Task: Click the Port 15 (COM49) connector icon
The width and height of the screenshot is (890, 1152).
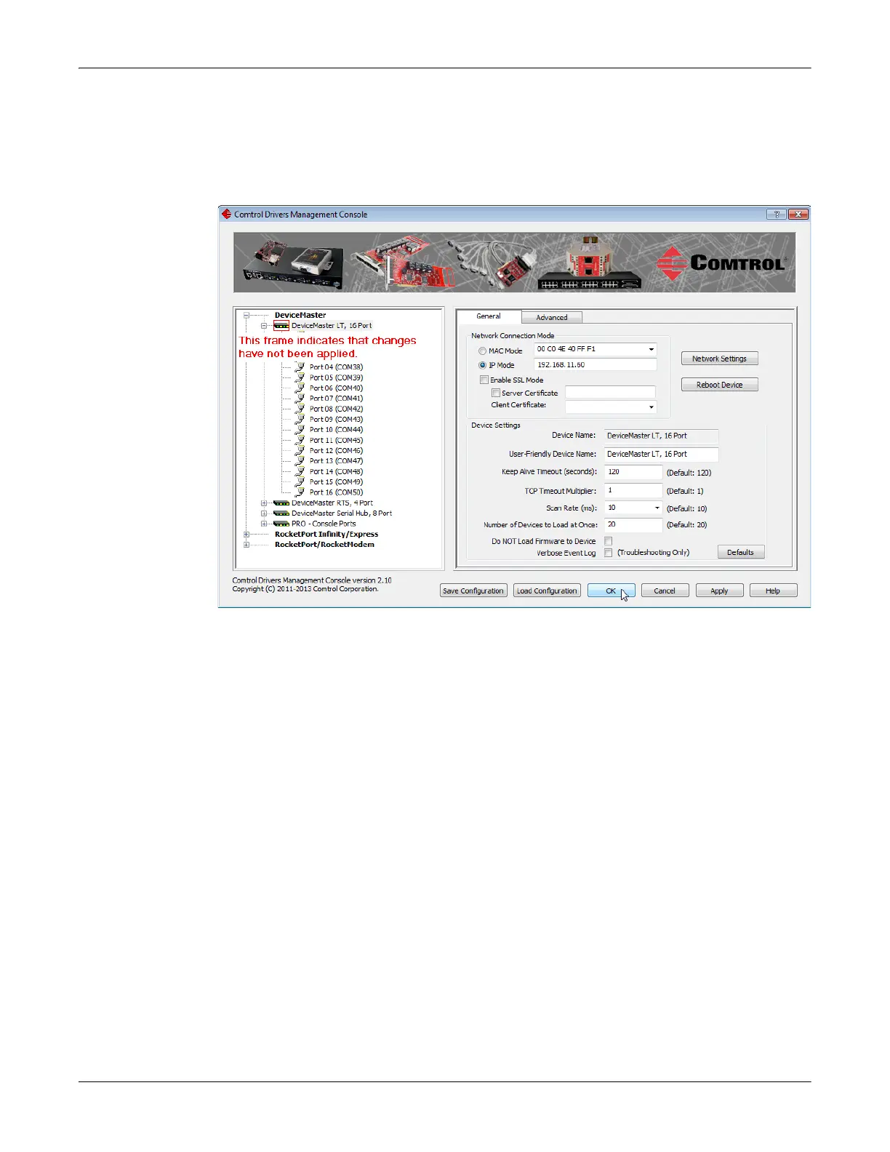Action: [300, 482]
